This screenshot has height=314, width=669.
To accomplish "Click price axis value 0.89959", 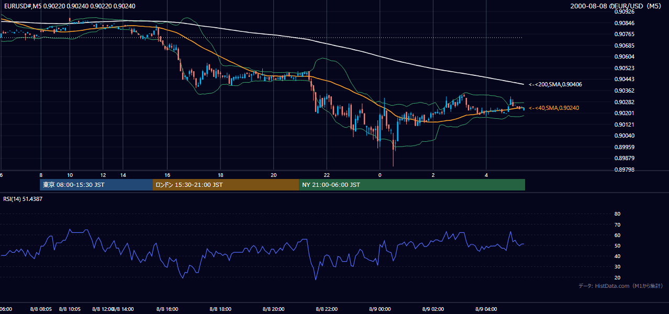I will (x=625, y=147).
